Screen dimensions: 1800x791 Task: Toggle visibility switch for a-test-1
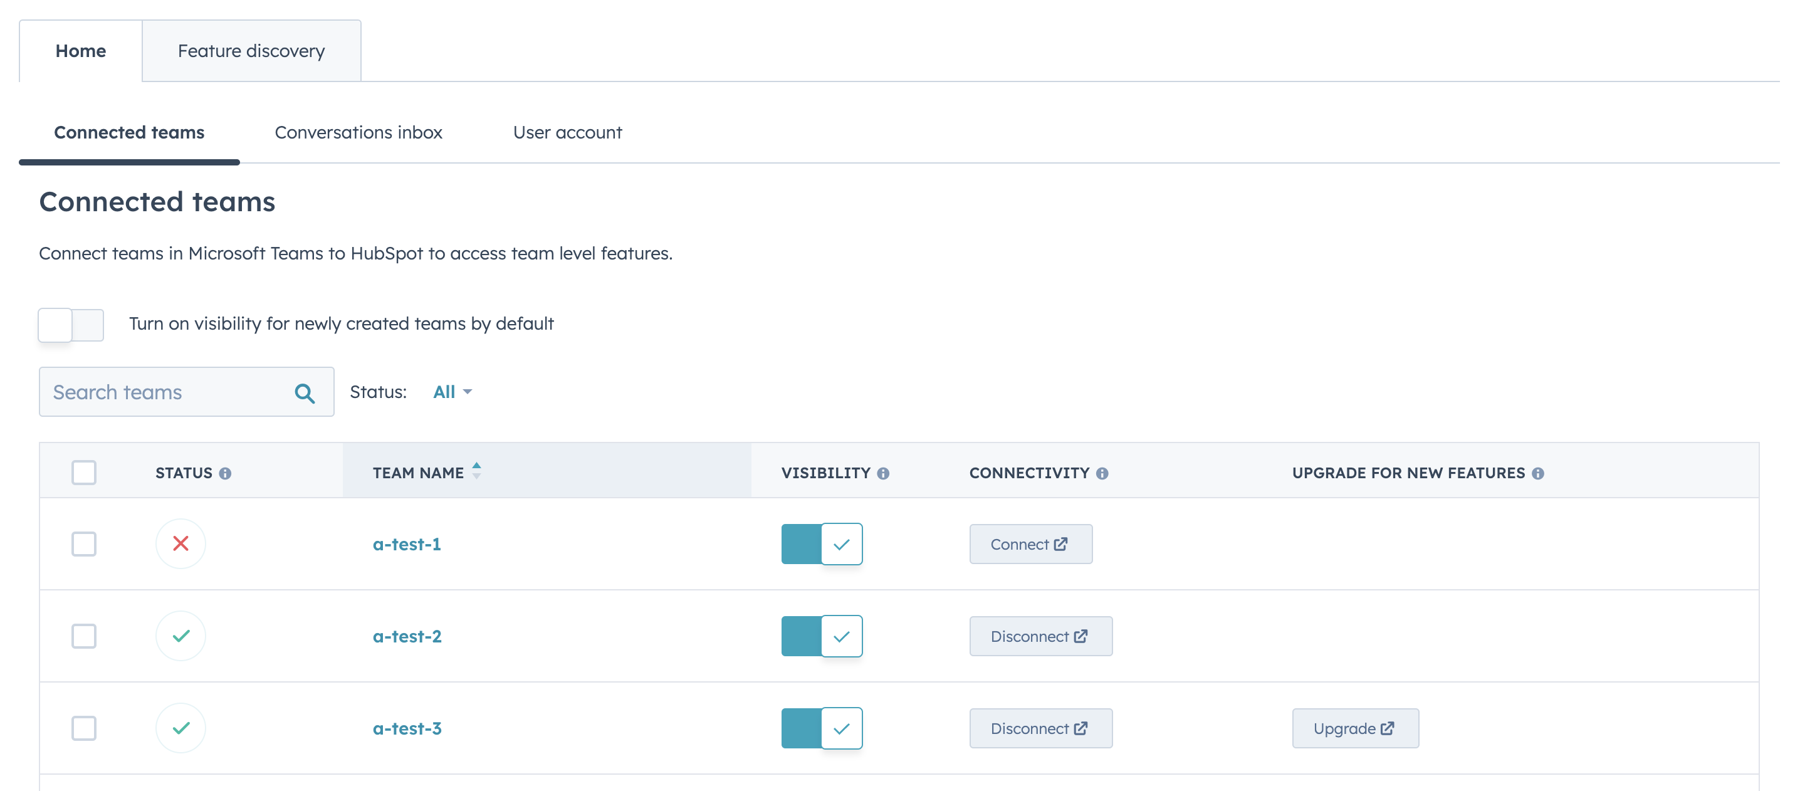(821, 543)
